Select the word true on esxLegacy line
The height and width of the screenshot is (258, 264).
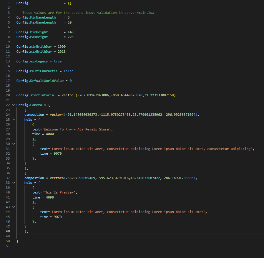tap(58, 61)
